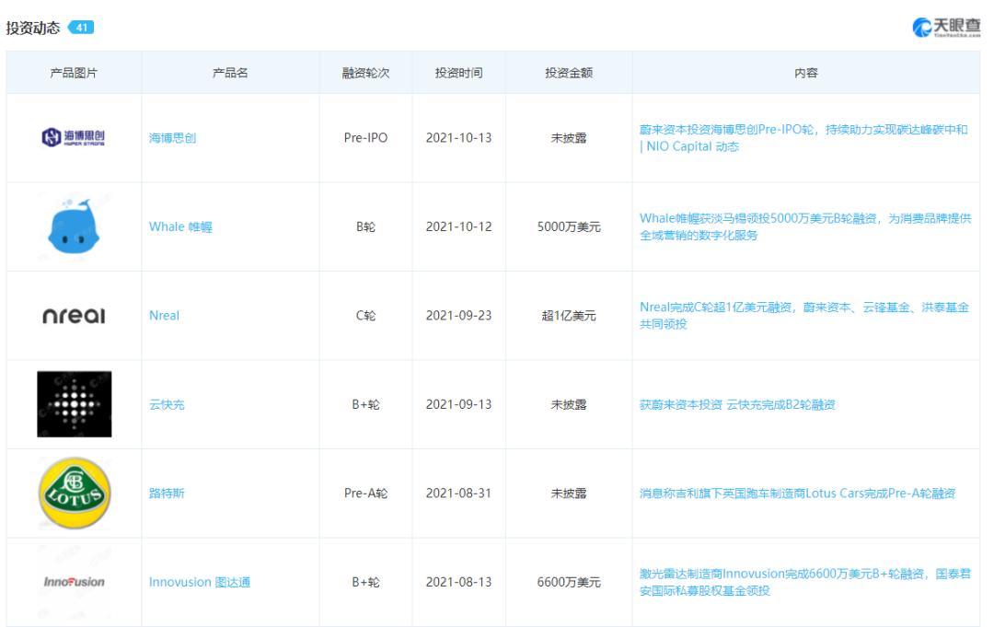Click the Innovusion logo image
Screen dimensions: 994x627
click(x=75, y=582)
